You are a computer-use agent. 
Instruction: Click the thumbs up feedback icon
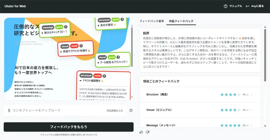point(141,132)
